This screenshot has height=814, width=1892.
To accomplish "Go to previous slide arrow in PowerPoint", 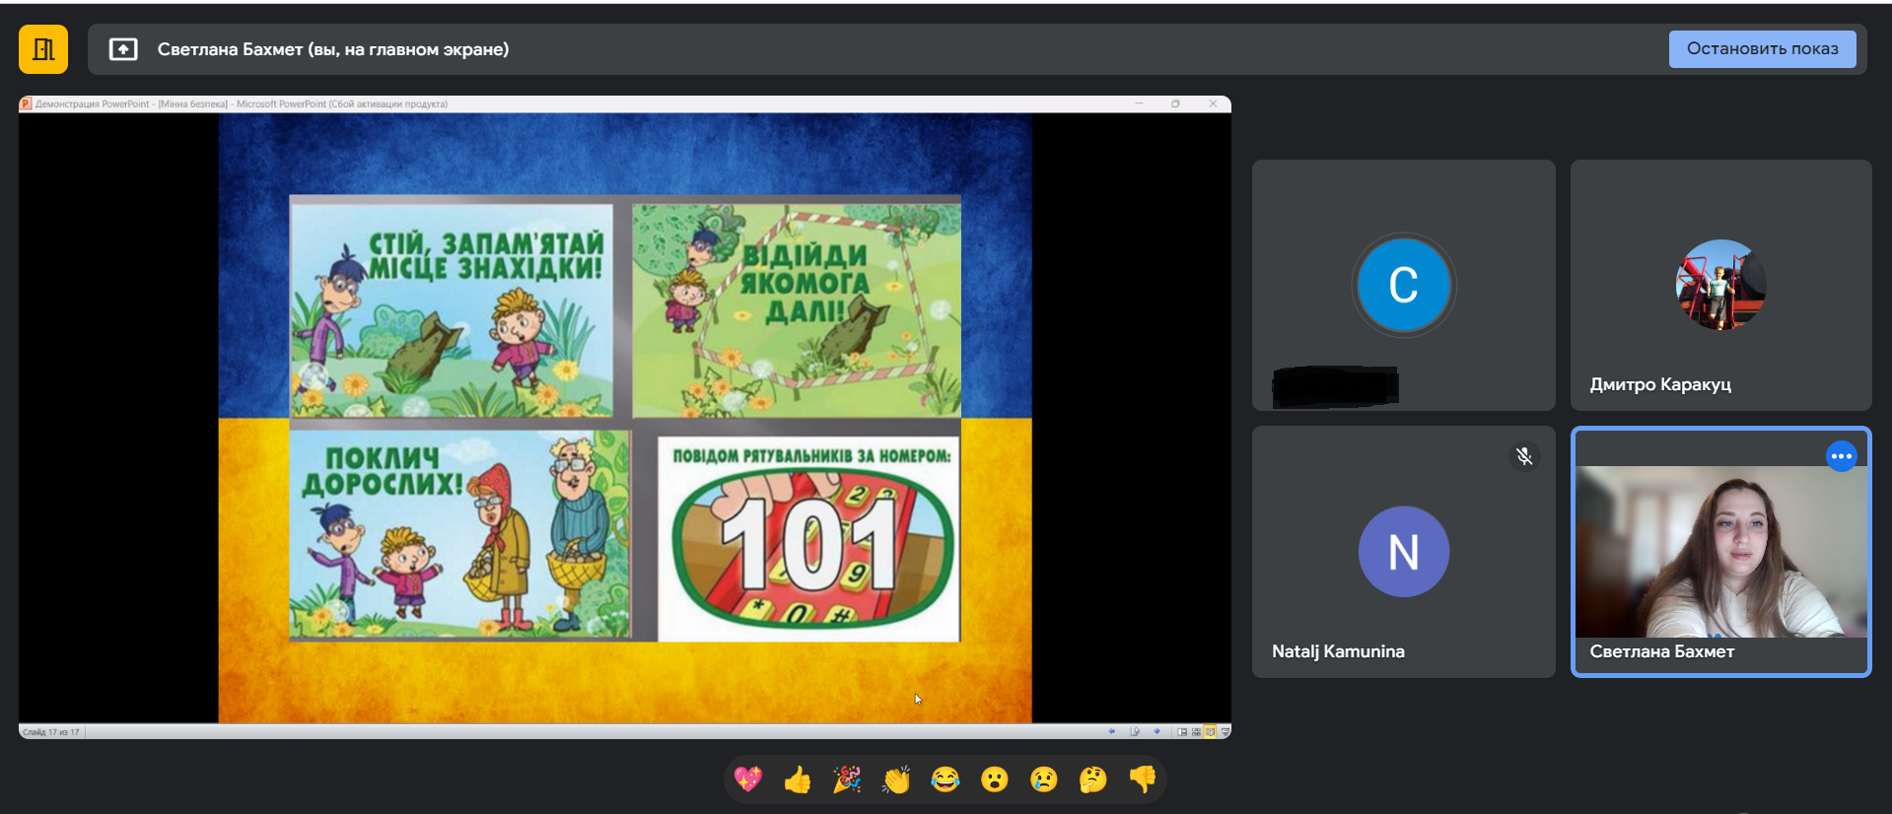I will click(x=1112, y=731).
